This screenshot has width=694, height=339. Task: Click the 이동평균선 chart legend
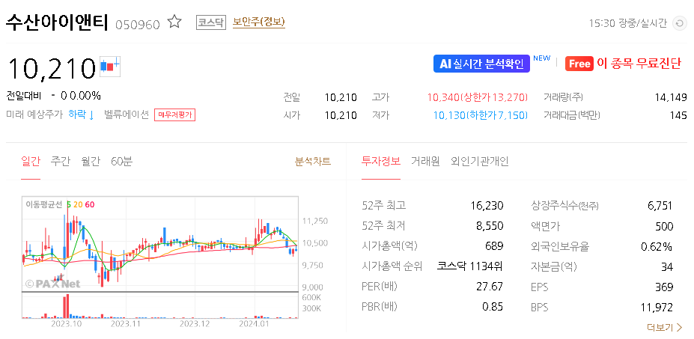(60, 204)
